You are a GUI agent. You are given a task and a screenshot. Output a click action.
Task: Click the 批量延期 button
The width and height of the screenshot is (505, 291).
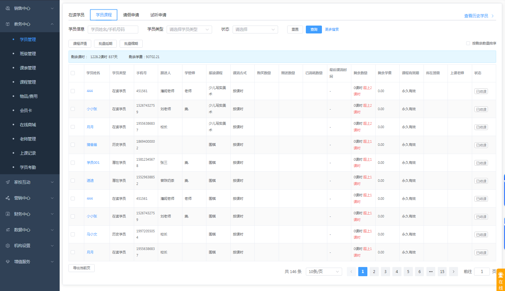105,44
